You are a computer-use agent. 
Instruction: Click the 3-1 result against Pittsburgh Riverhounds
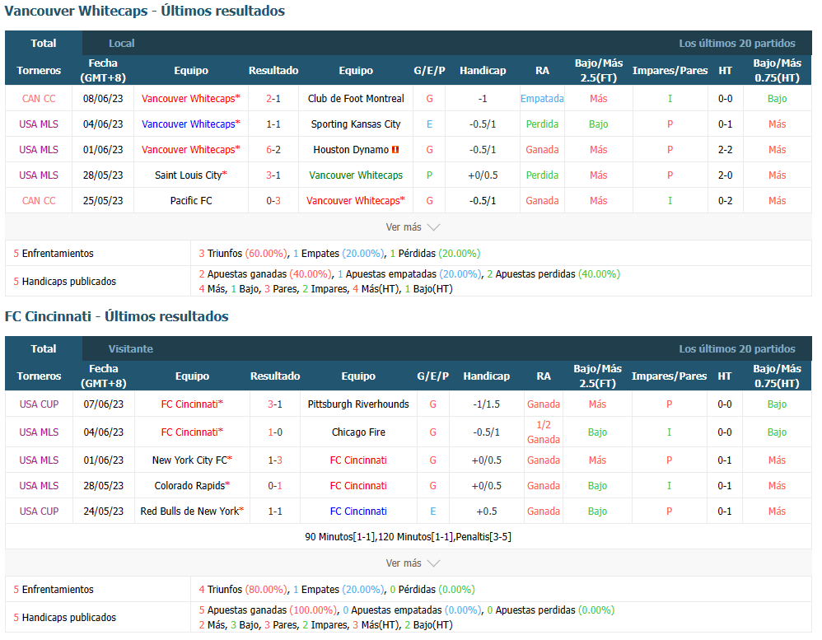pyautogui.click(x=275, y=404)
